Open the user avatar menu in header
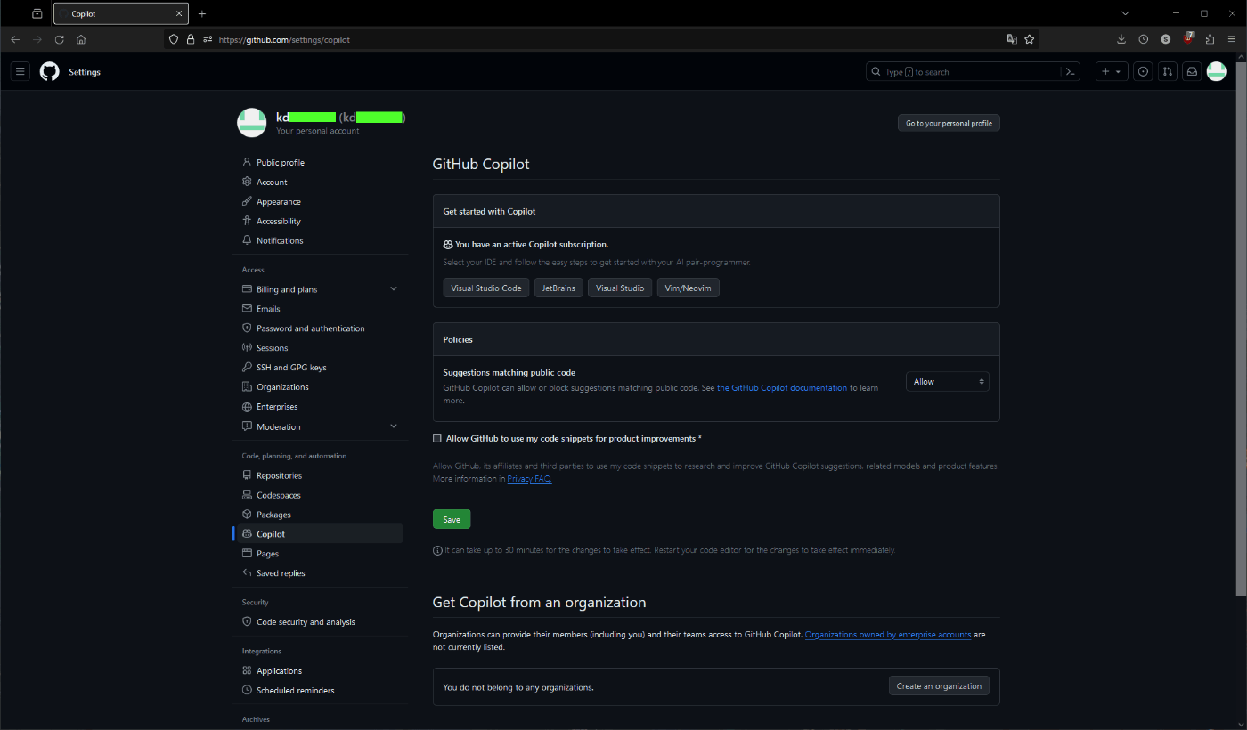Screen dimensions: 1247x730 click(x=1217, y=72)
